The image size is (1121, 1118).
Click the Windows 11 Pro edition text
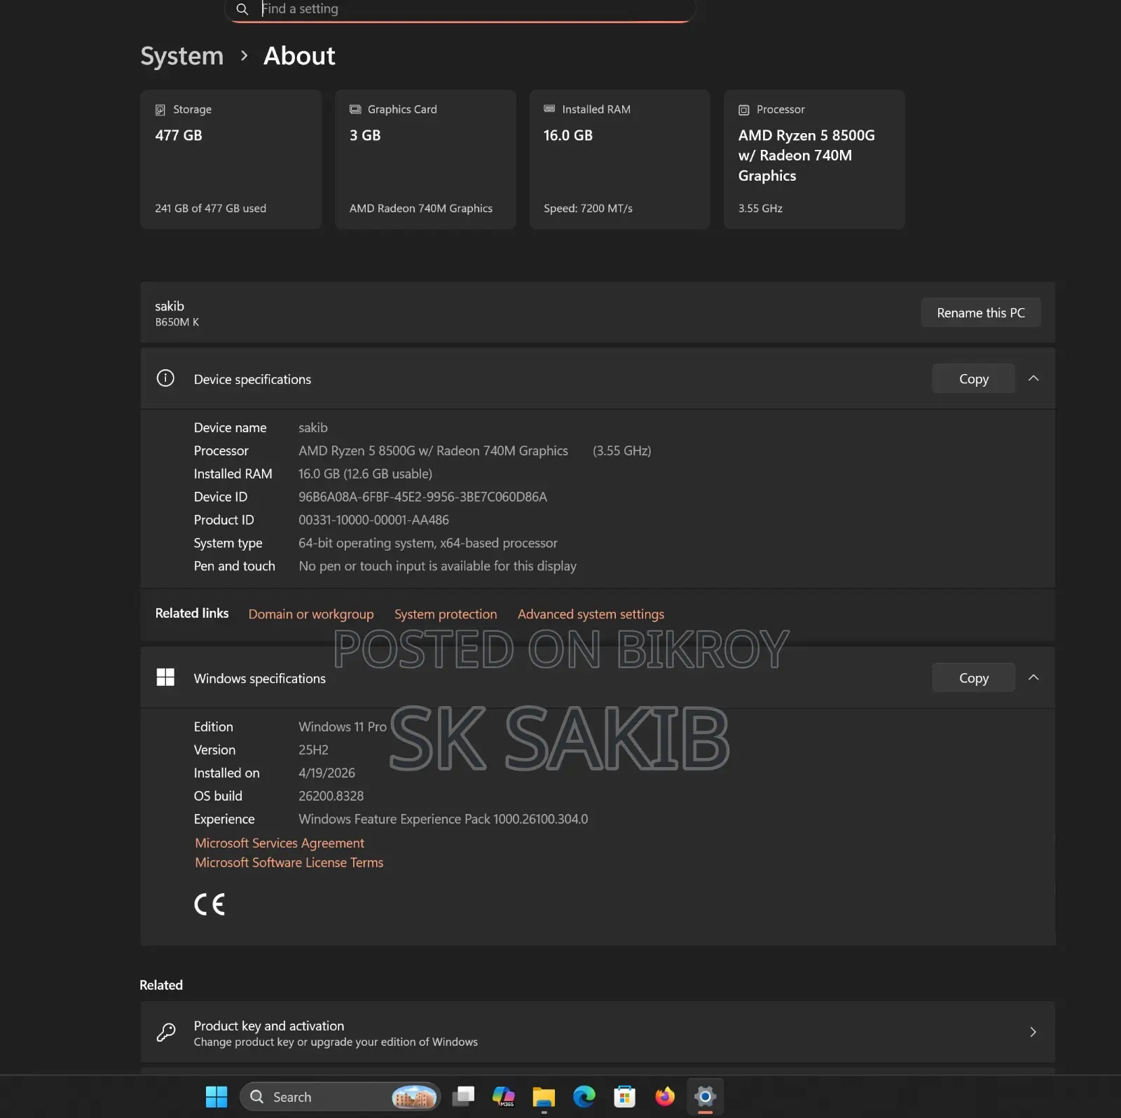pyautogui.click(x=343, y=726)
